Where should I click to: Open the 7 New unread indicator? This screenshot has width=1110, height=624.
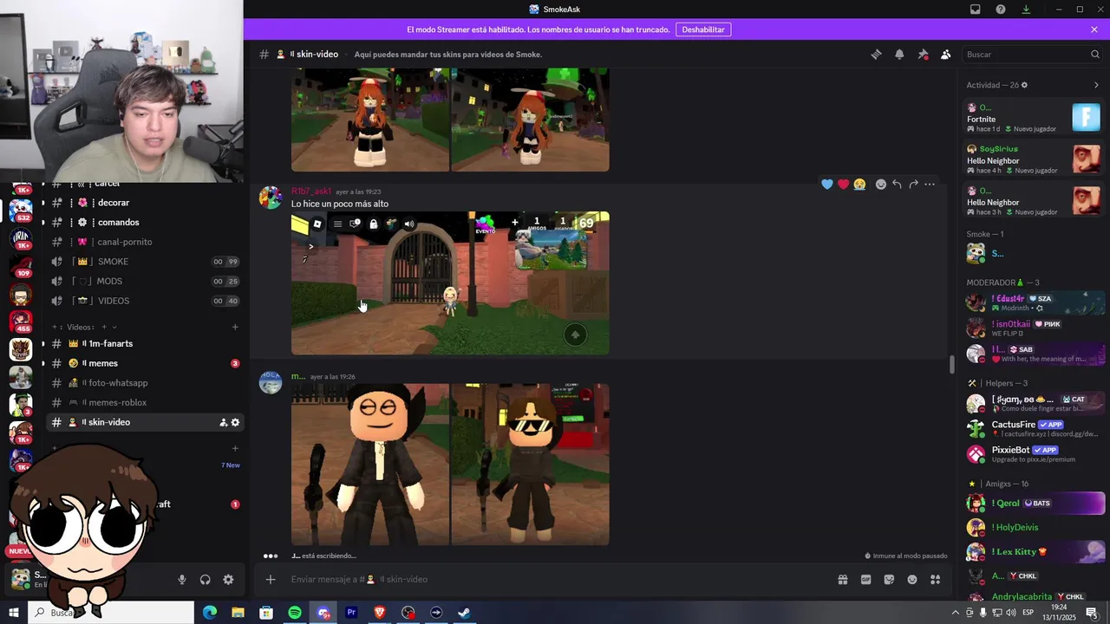231,465
